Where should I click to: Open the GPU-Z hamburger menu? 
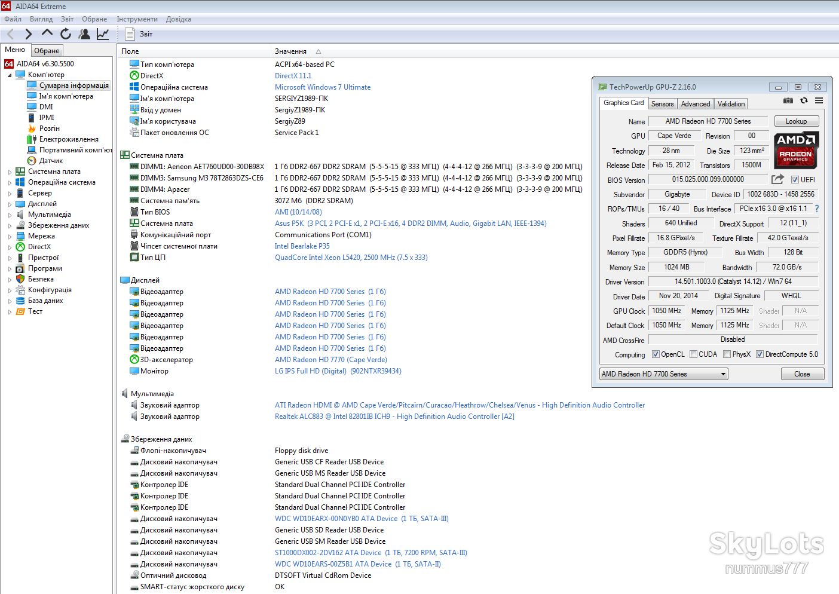pyautogui.click(x=819, y=101)
